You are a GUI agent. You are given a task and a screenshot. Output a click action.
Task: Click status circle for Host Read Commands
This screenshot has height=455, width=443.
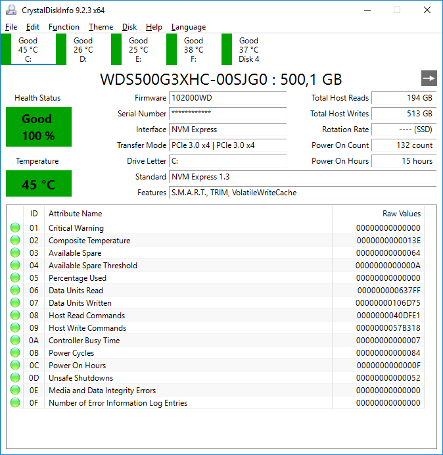tap(15, 315)
